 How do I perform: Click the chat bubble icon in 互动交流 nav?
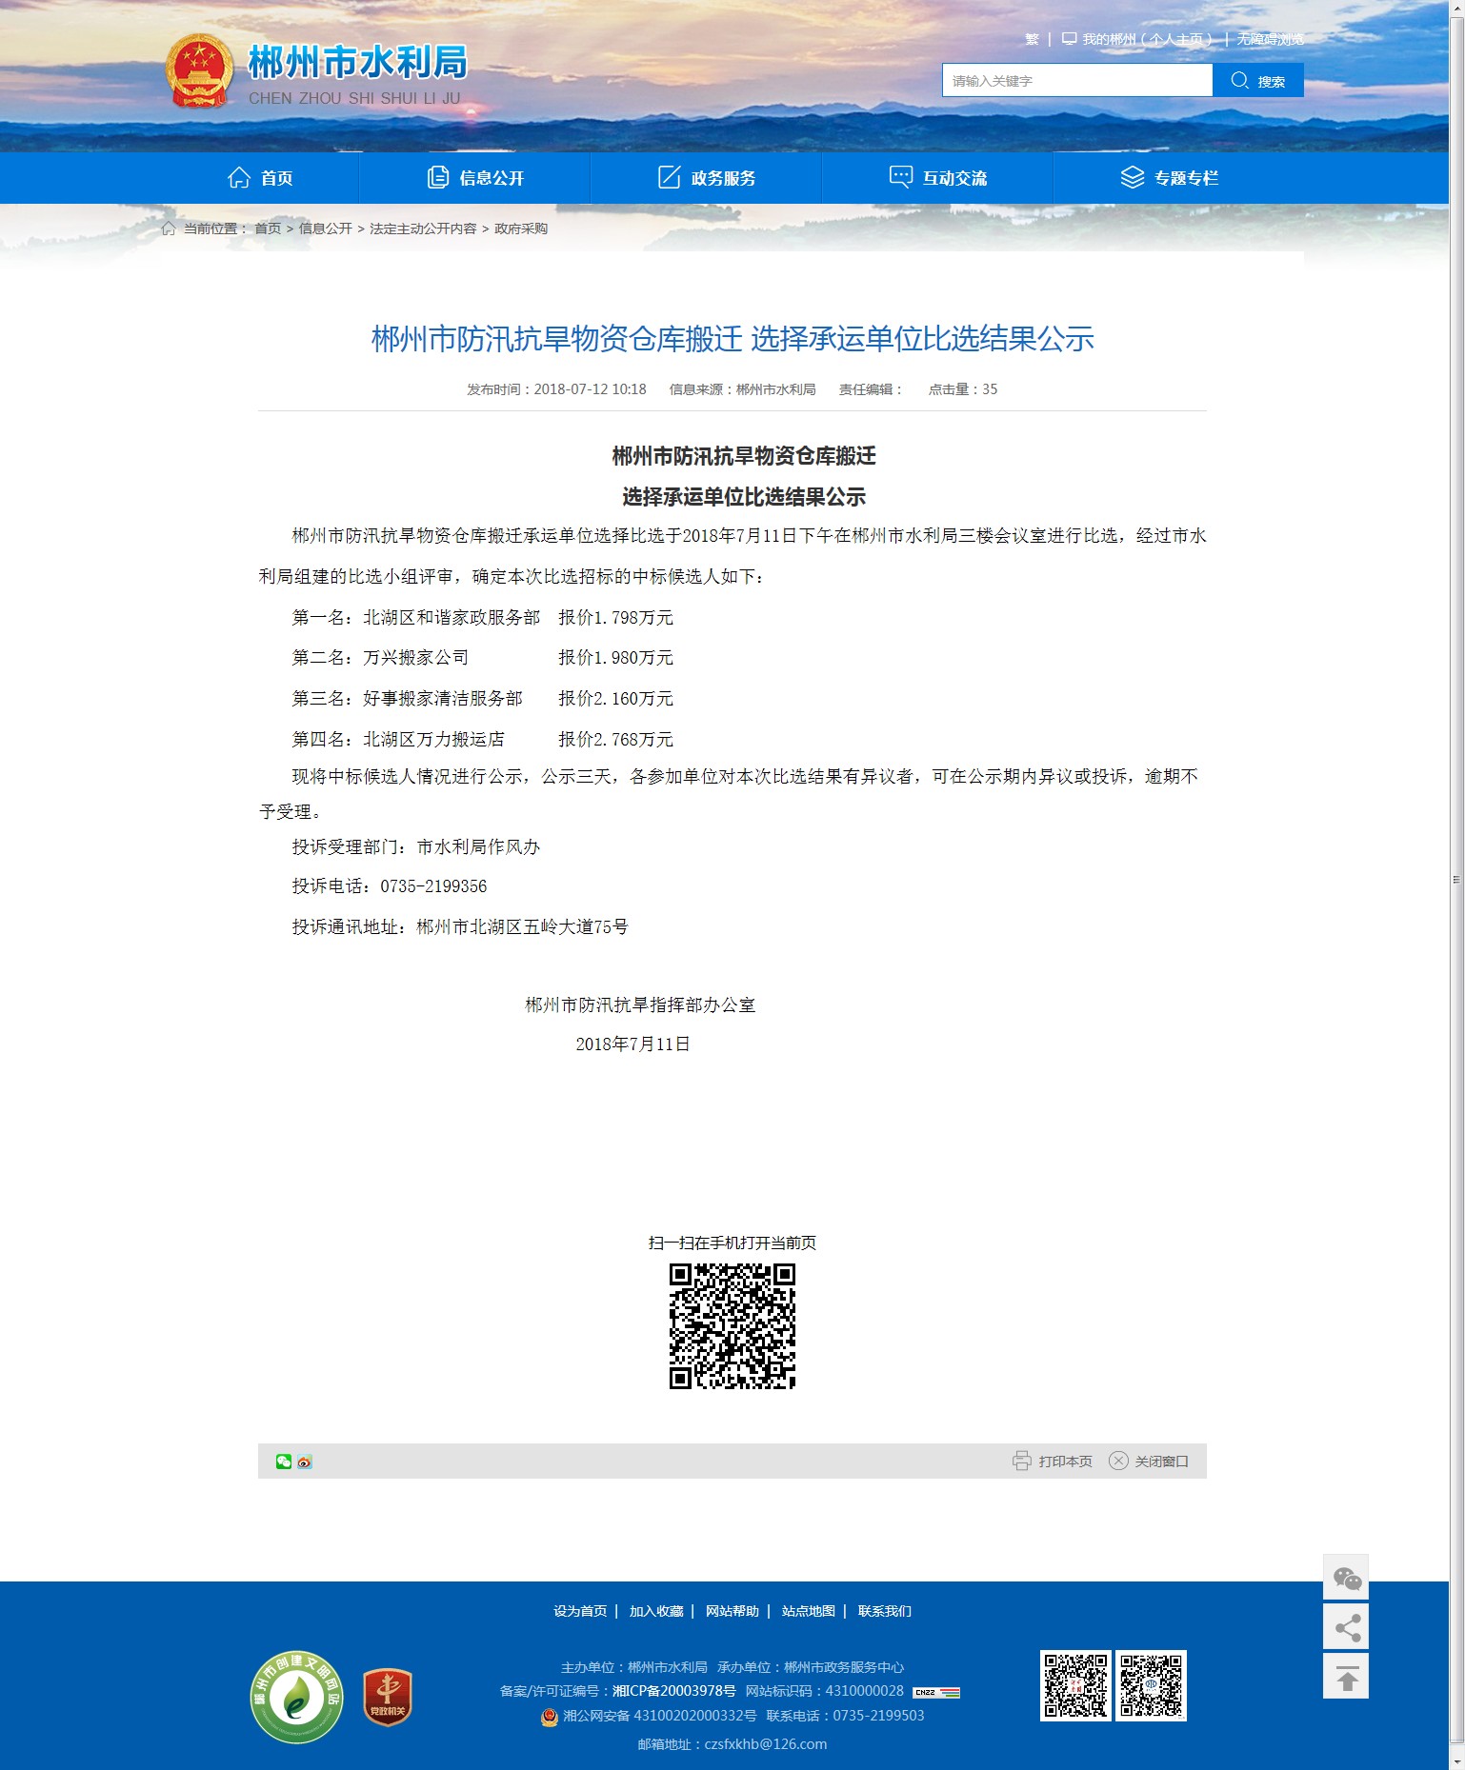click(901, 177)
